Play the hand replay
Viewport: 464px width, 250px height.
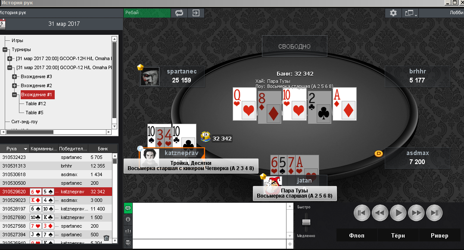(398, 213)
